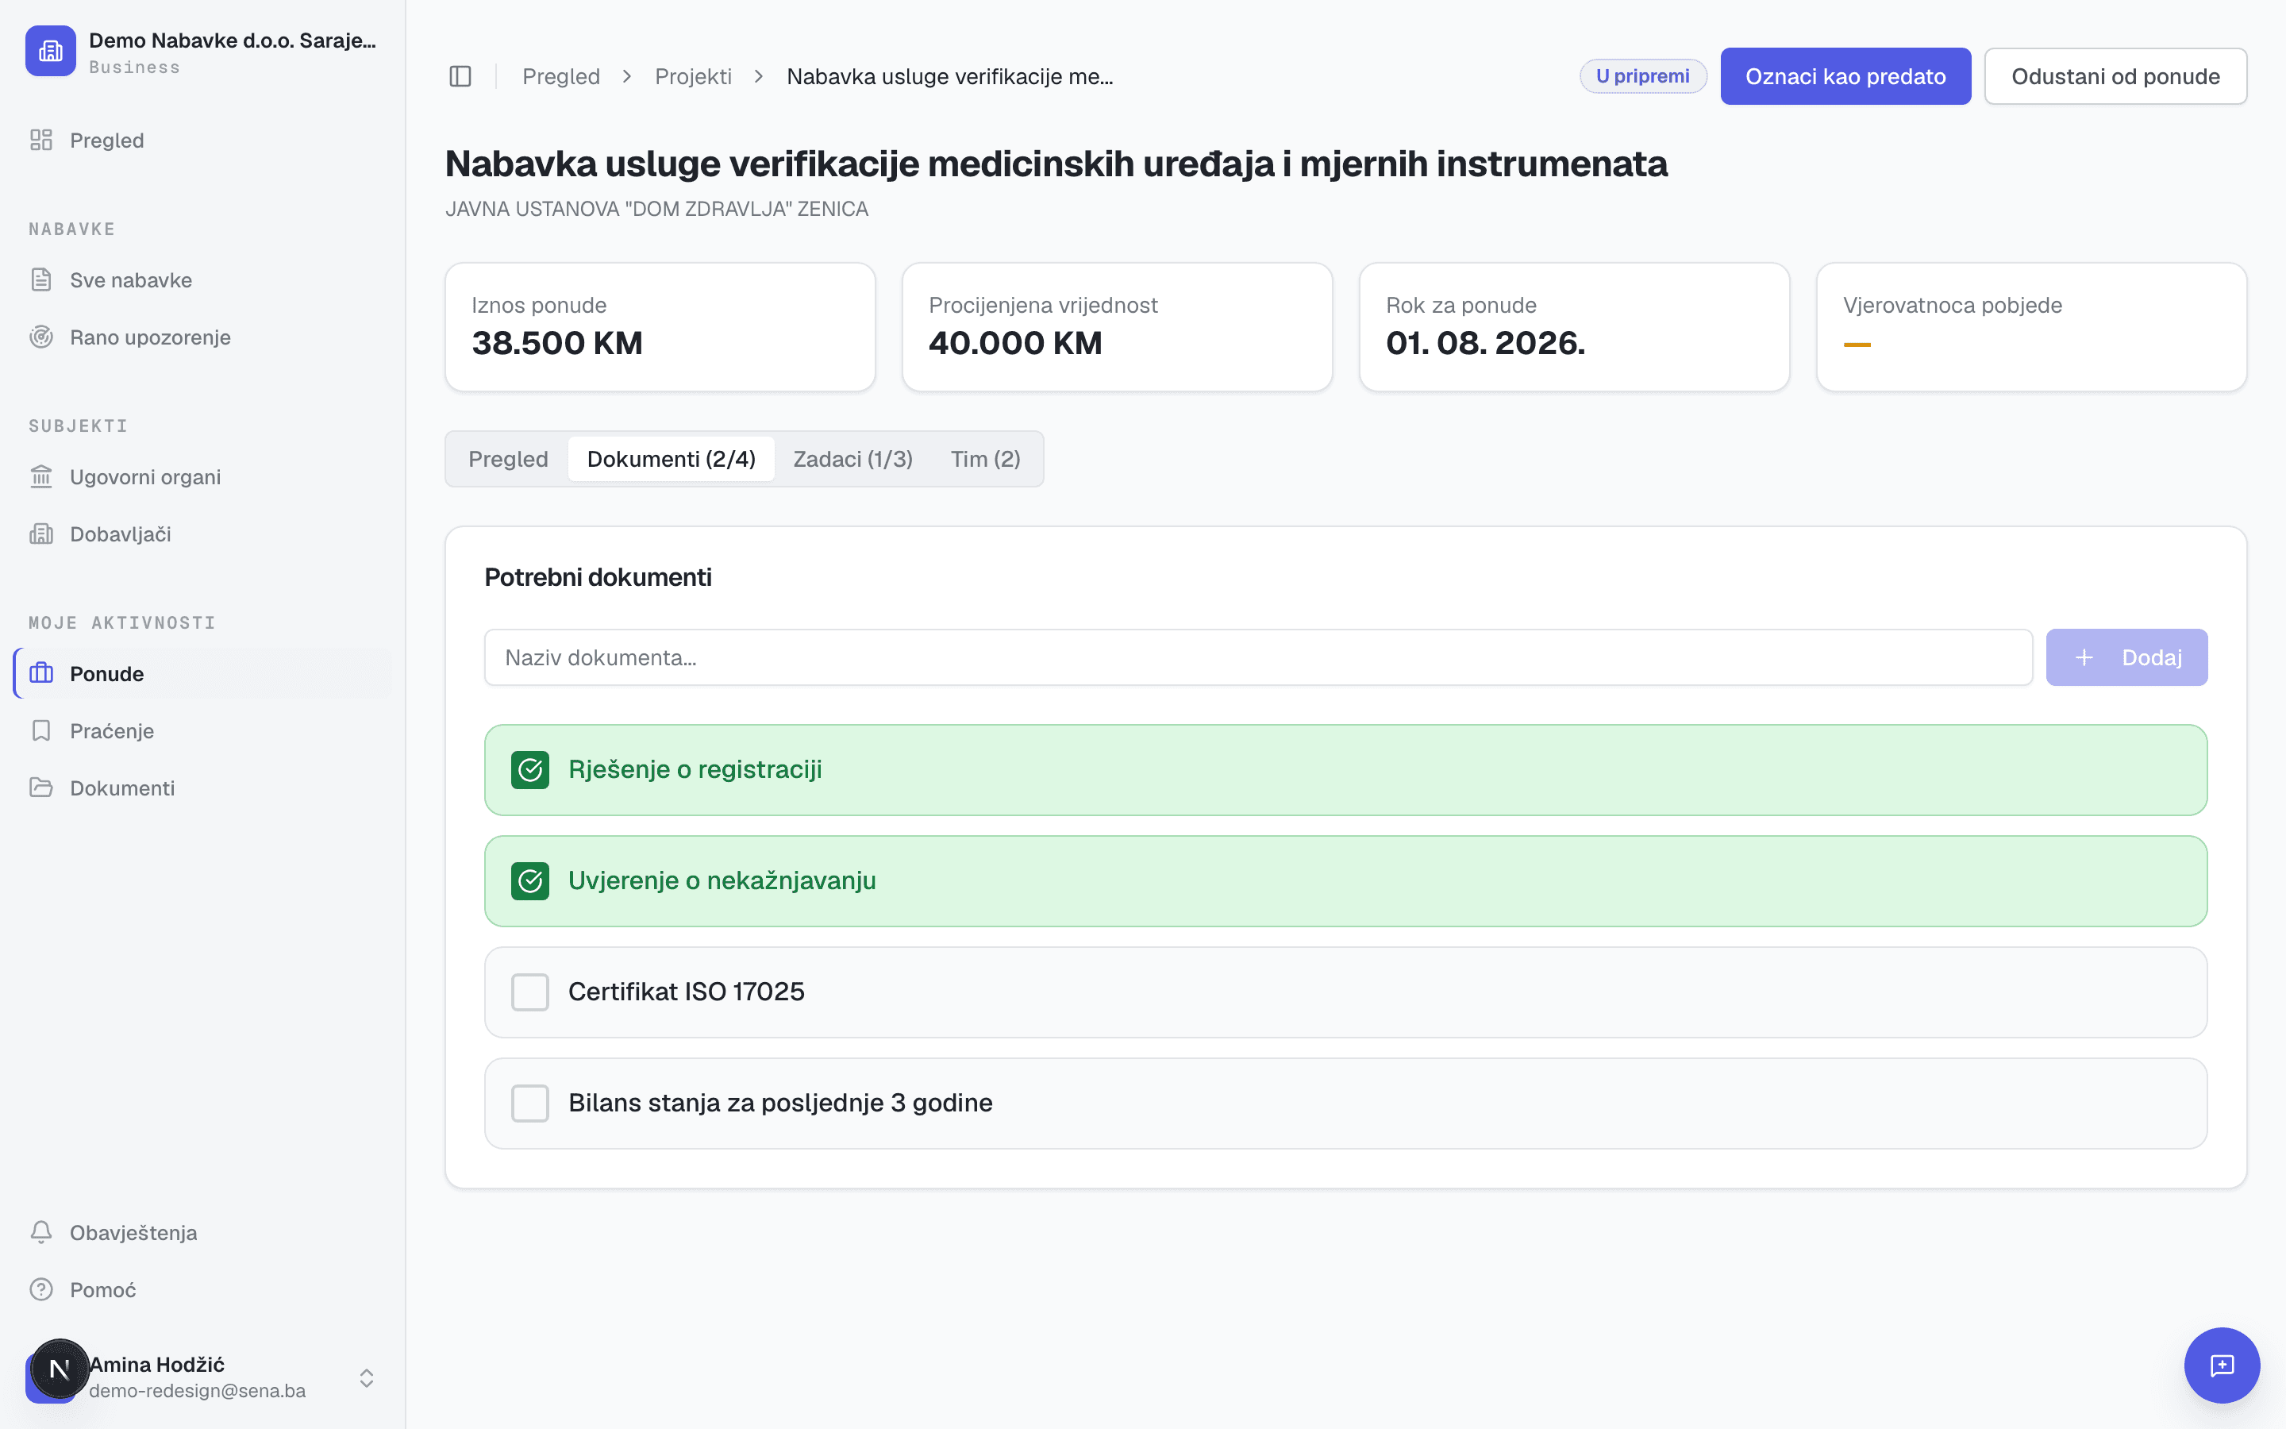Click Odustani od ponude button
The image size is (2286, 1429).
point(2115,76)
